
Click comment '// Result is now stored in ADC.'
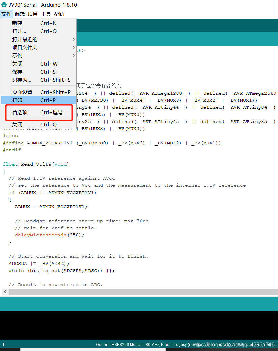pos(56,285)
